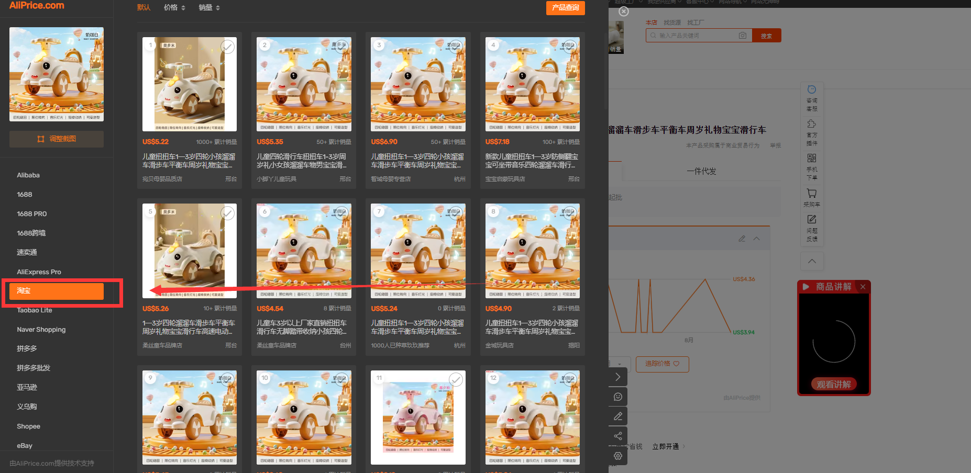This screenshot has height=473, width=971.
Task: Close the 商品讲解 video popup
Action: [863, 287]
